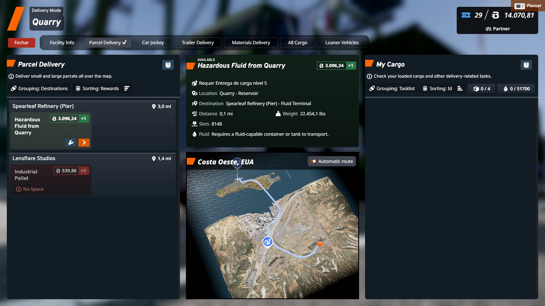Click the red Fechar button
Screen dimensions: 545x306
(22, 42)
